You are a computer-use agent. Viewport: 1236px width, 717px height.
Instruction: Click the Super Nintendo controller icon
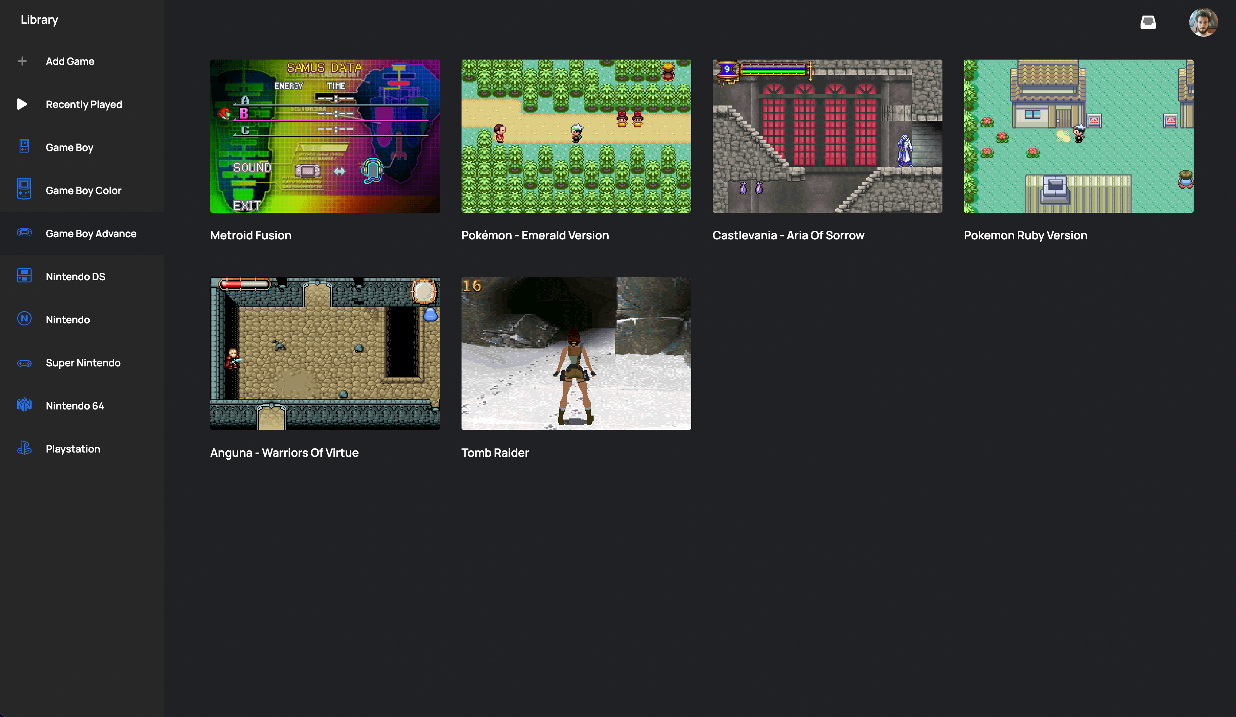click(24, 363)
